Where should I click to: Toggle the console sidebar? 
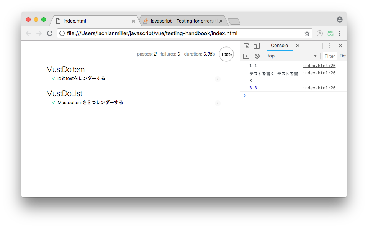click(x=246, y=56)
